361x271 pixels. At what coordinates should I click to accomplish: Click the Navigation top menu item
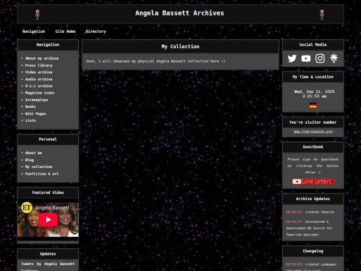pyautogui.click(x=33, y=31)
